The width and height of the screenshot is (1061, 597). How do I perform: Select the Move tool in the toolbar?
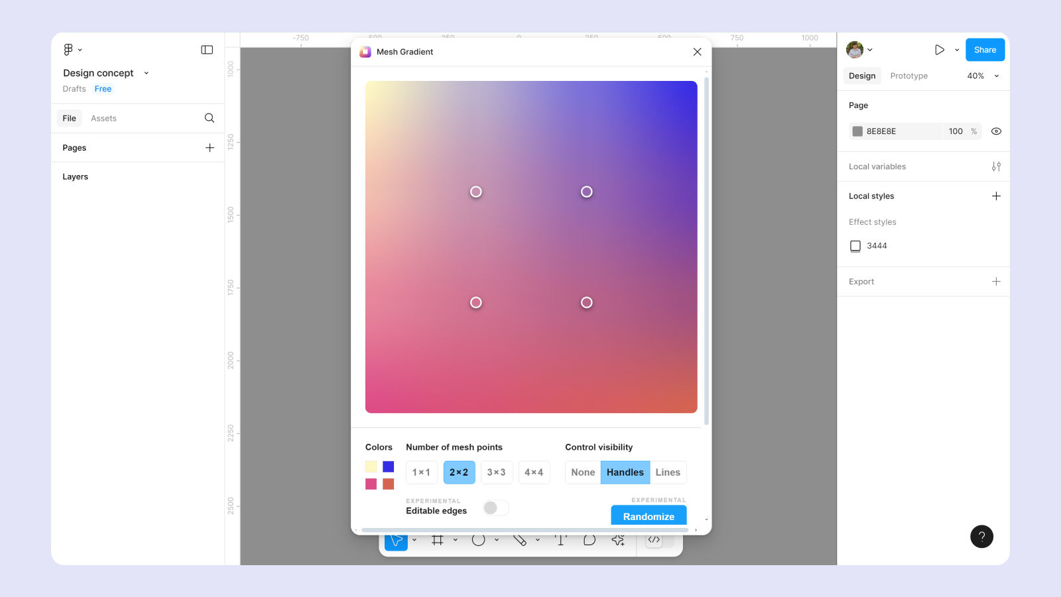tap(396, 541)
